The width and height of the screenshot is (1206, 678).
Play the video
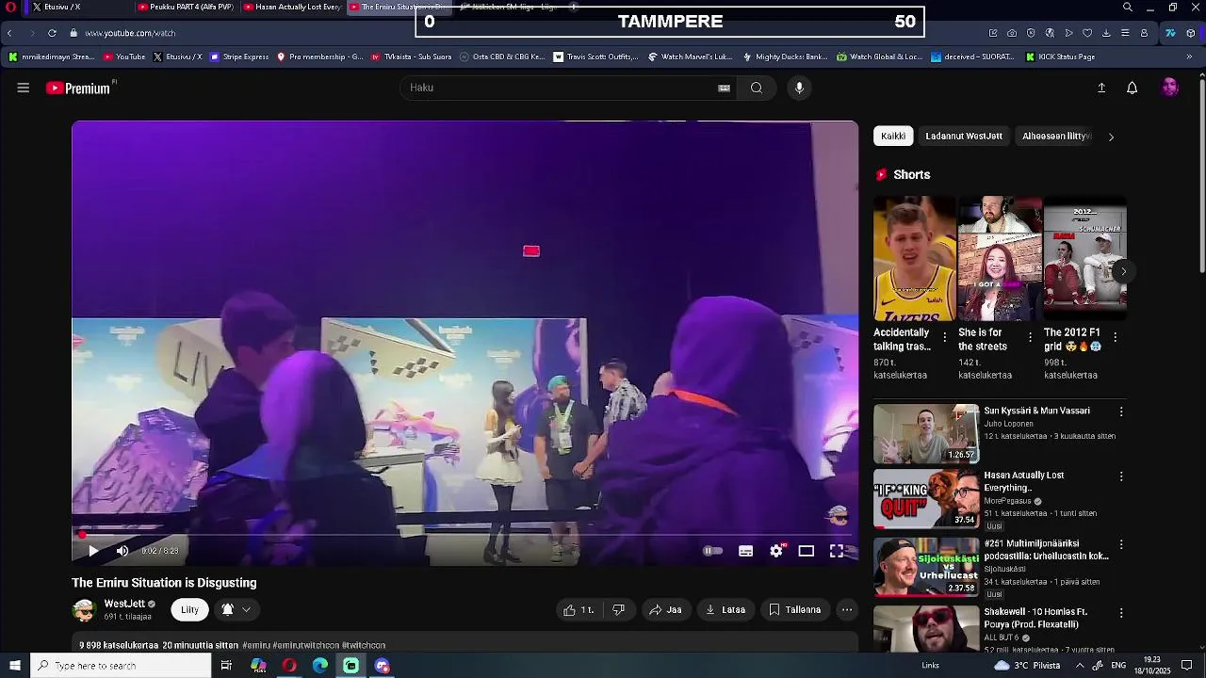[x=92, y=551]
